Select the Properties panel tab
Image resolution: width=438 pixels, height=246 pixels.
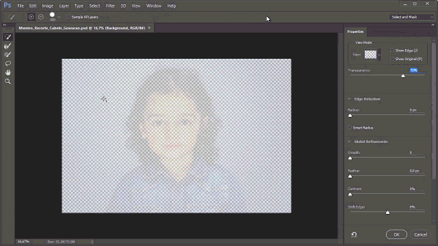tap(355, 31)
